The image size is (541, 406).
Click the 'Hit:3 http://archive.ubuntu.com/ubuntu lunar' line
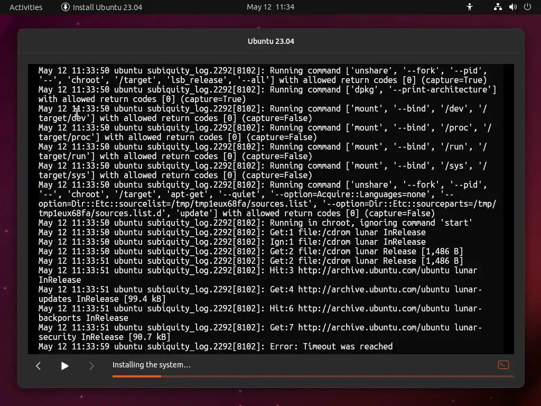(x=258, y=270)
